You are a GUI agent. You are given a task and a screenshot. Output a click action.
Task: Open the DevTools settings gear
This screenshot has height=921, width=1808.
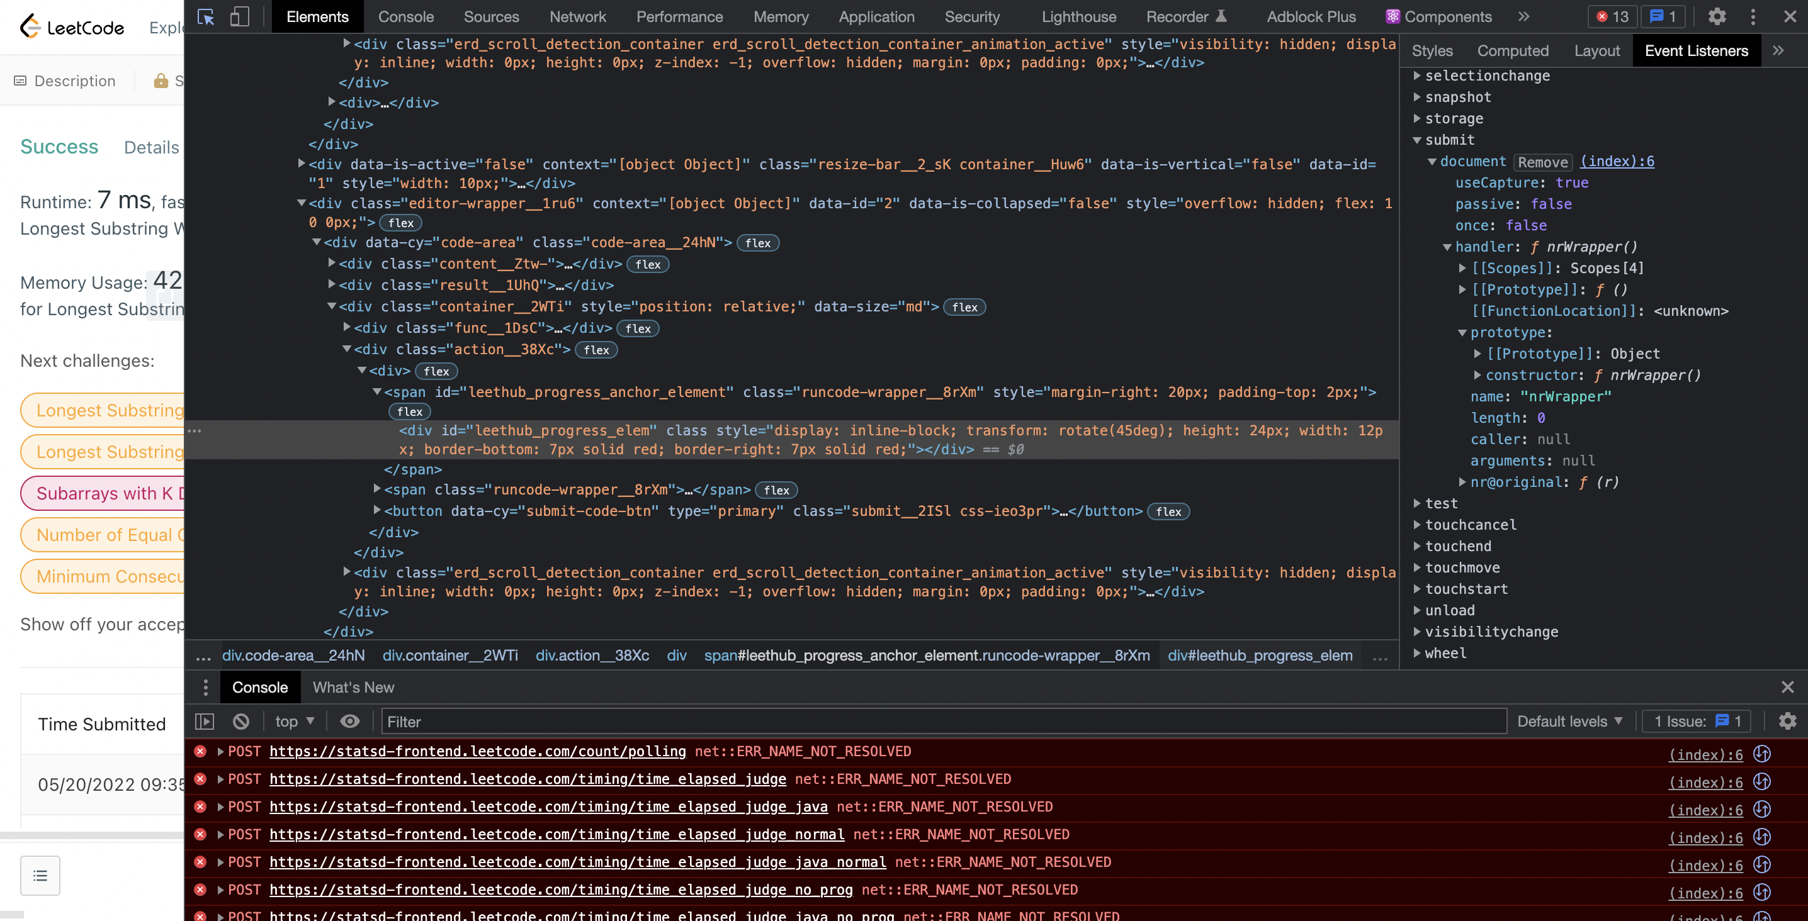click(1717, 17)
